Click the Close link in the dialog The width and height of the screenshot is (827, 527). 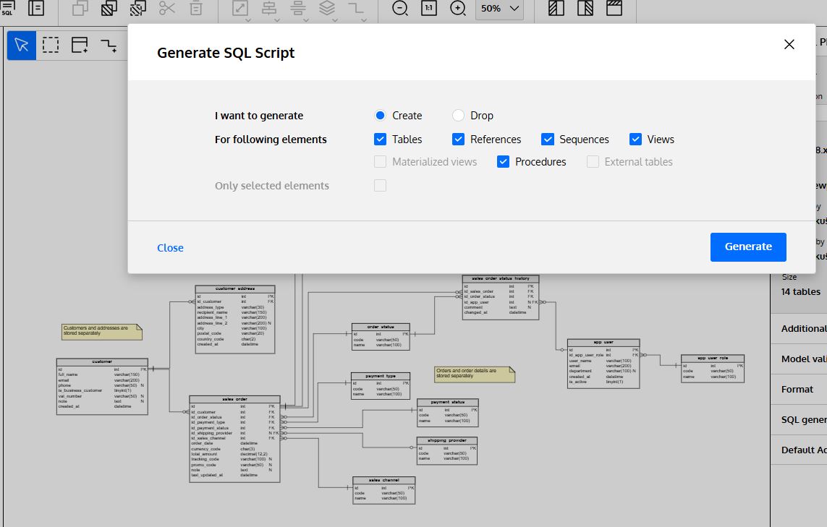[x=170, y=247]
